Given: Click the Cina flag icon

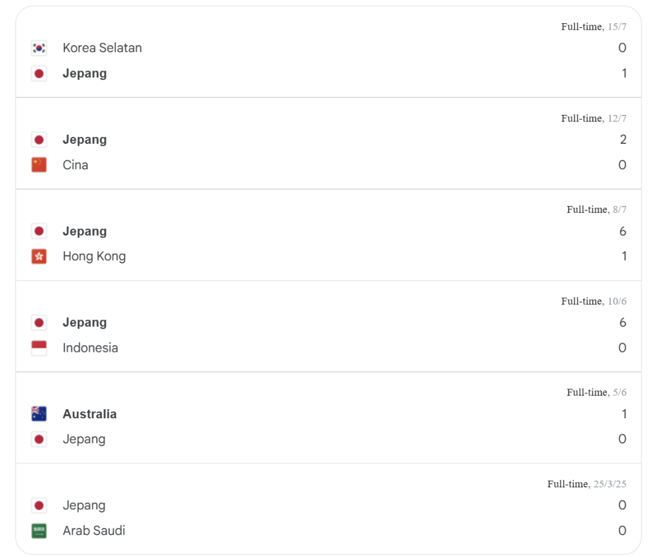Looking at the screenshot, I should tap(39, 165).
